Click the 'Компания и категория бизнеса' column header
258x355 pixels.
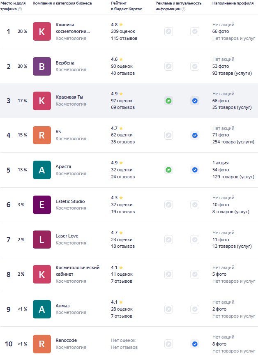pyautogui.click(x=62, y=3)
